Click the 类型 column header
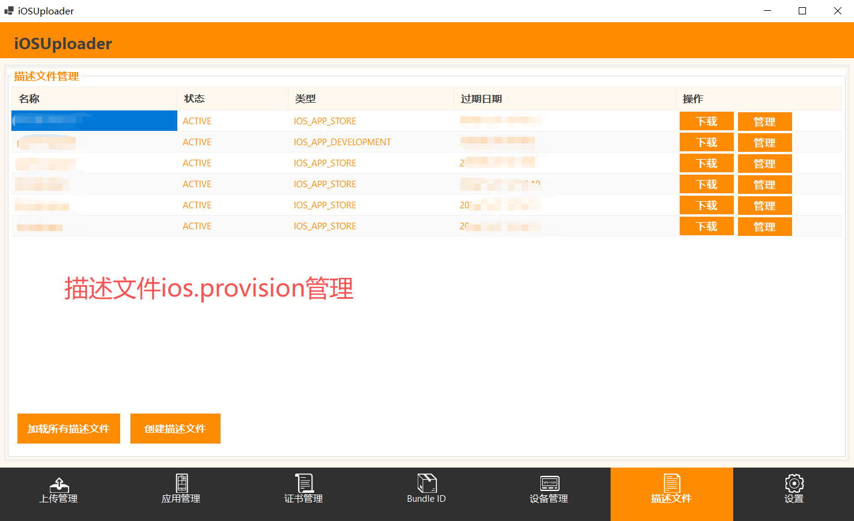Screen dimensions: 854x521 click(305, 98)
